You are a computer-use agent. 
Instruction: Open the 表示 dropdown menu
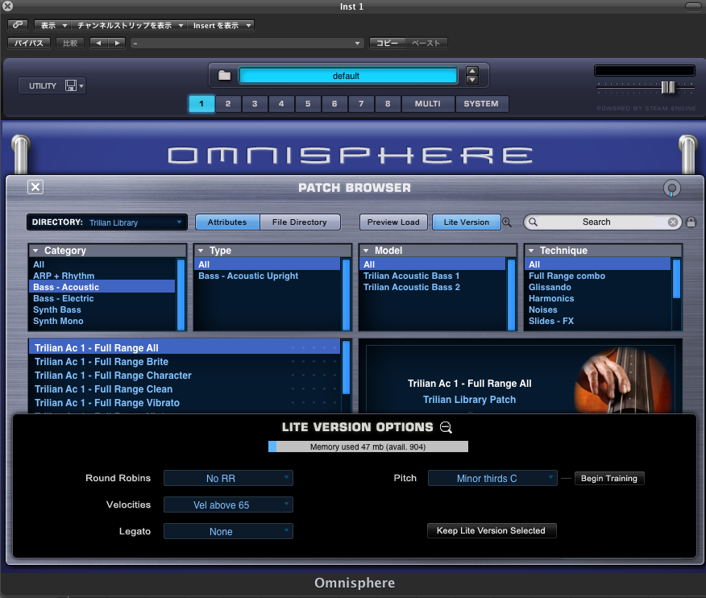pyautogui.click(x=52, y=25)
